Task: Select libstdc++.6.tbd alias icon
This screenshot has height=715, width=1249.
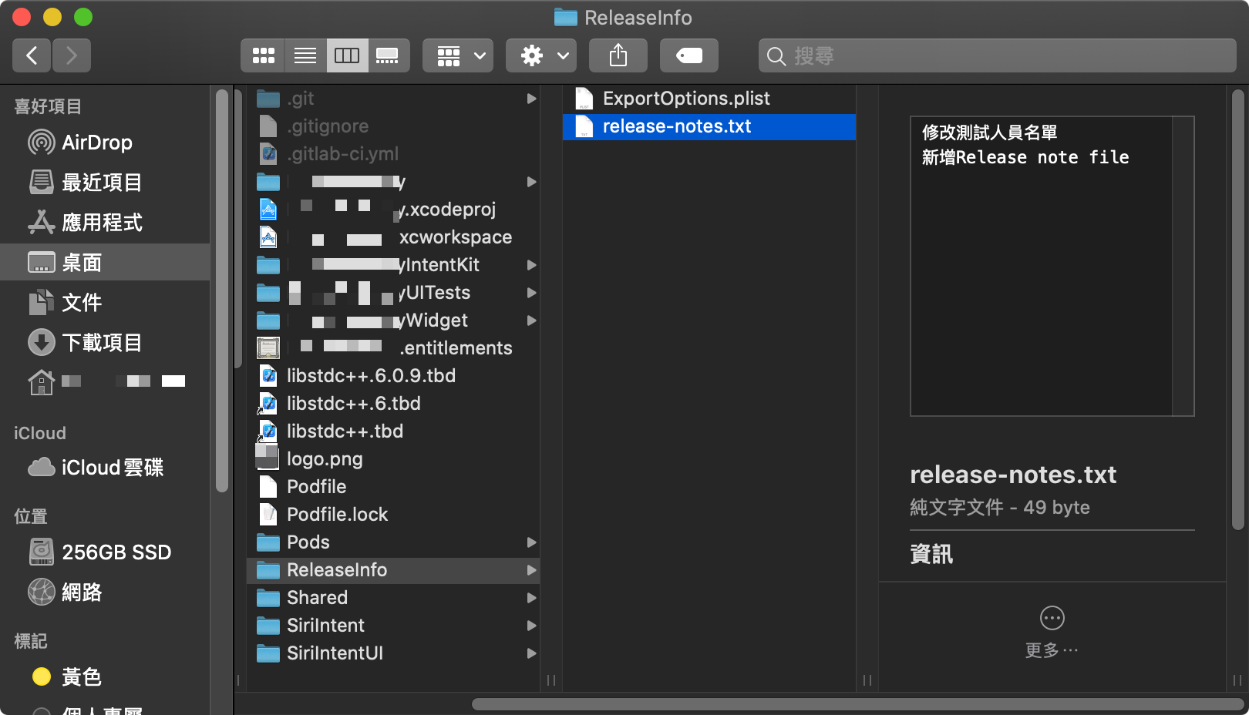Action: [x=268, y=404]
